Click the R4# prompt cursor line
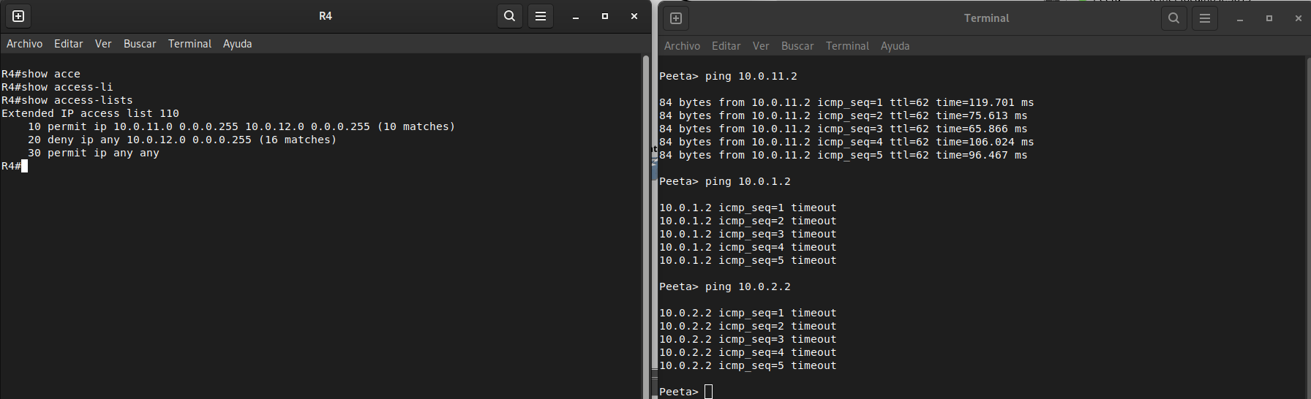Viewport: 1311px width, 399px height. (15, 166)
